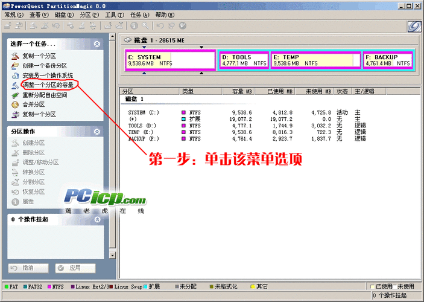The image size is (424, 302).
Task: Click the 撤消 button
Action: coord(28,268)
